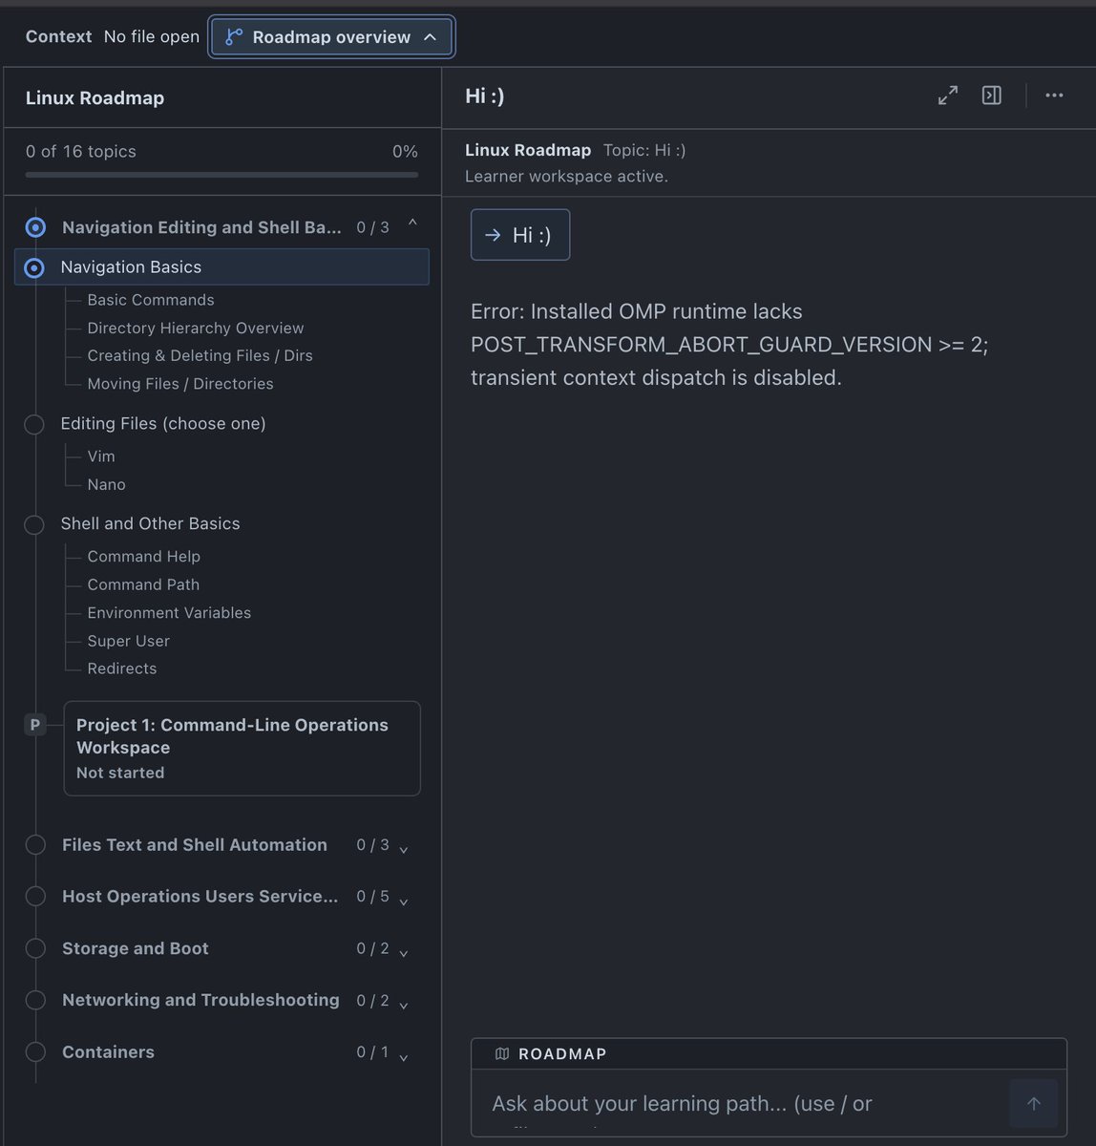Click Storage and Boot status circle
Image resolution: width=1096 pixels, height=1146 pixels.
[35, 948]
